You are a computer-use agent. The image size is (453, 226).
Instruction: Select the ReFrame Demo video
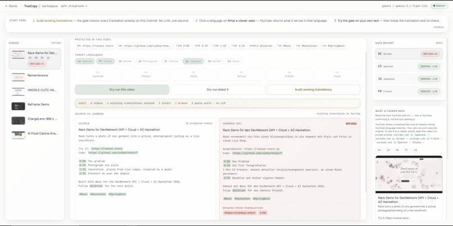tap(35, 106)
